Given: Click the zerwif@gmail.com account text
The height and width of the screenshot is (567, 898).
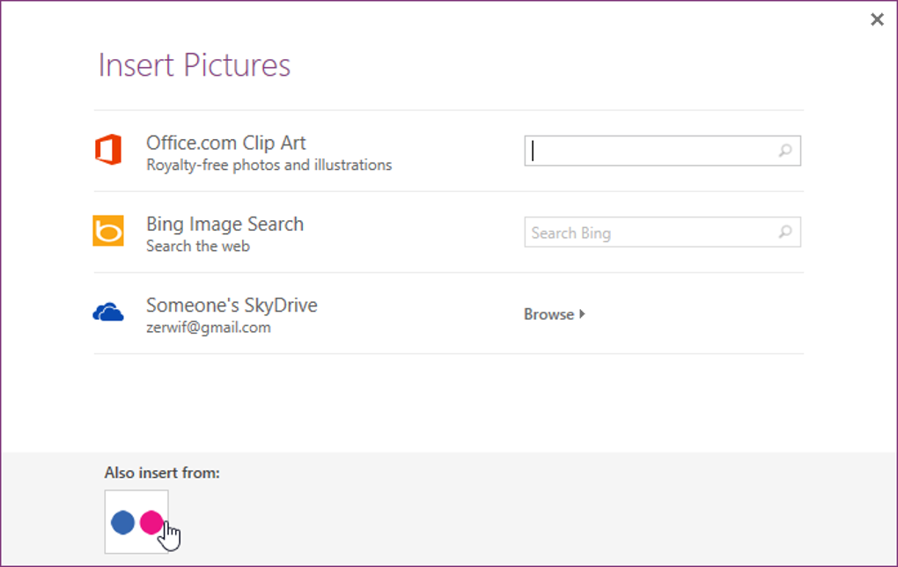Looking at the screenshot, I should tap(208, 328).
